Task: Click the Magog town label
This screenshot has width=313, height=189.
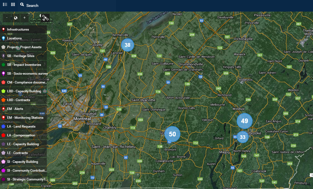Action: [x=224, y=152]
